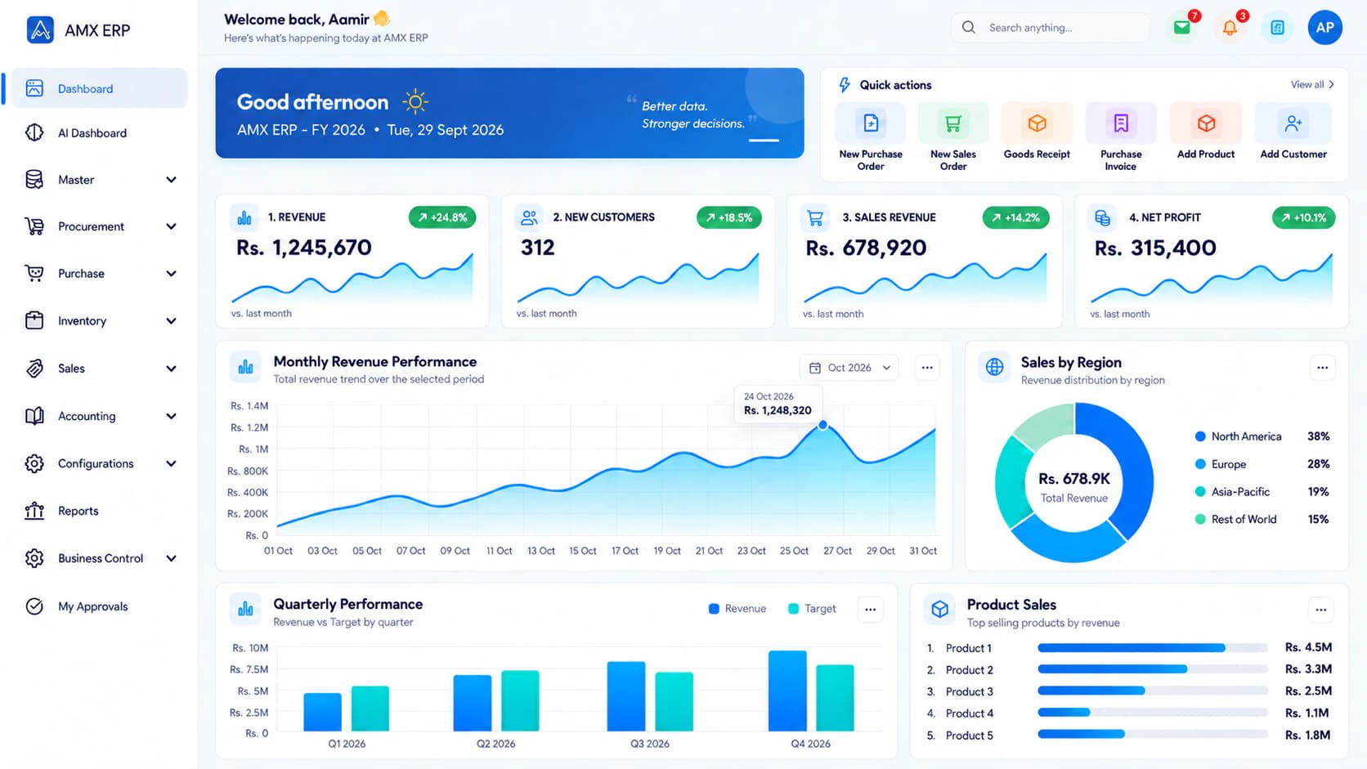Click the Revenue card bar chart icon

click(x=244, y=217)
